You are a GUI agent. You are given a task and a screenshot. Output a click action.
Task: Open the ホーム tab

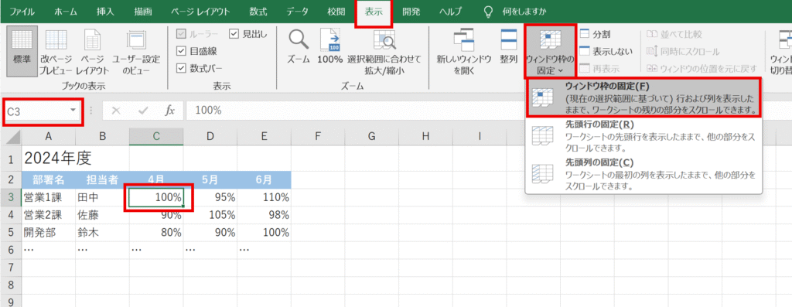coord(66,11)
